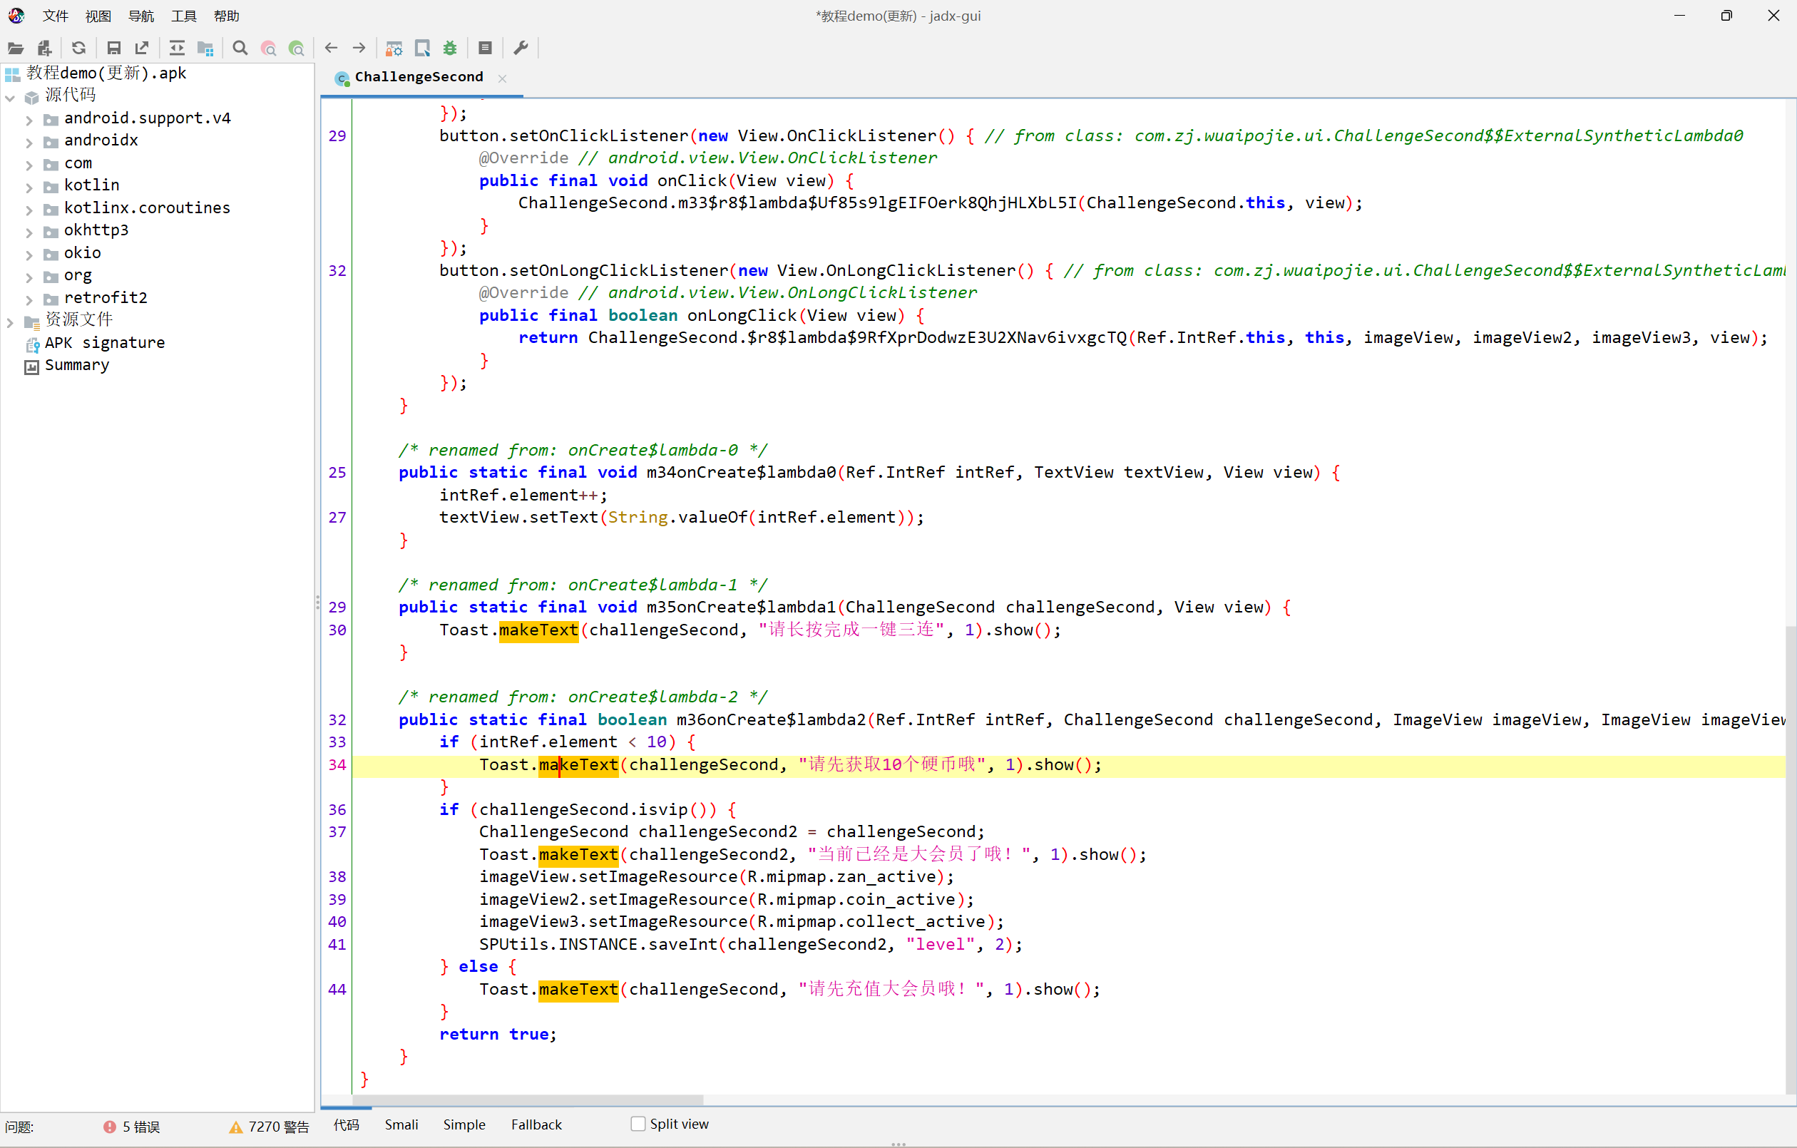Click the 5 错误 status label
The image size is (1797, 1148).
coord(141,1127)
